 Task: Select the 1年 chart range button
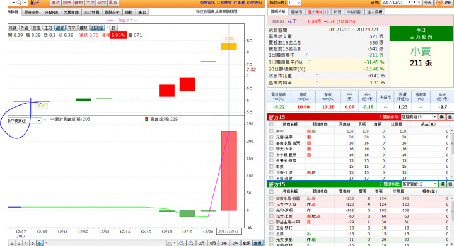[x=224, y=243]
